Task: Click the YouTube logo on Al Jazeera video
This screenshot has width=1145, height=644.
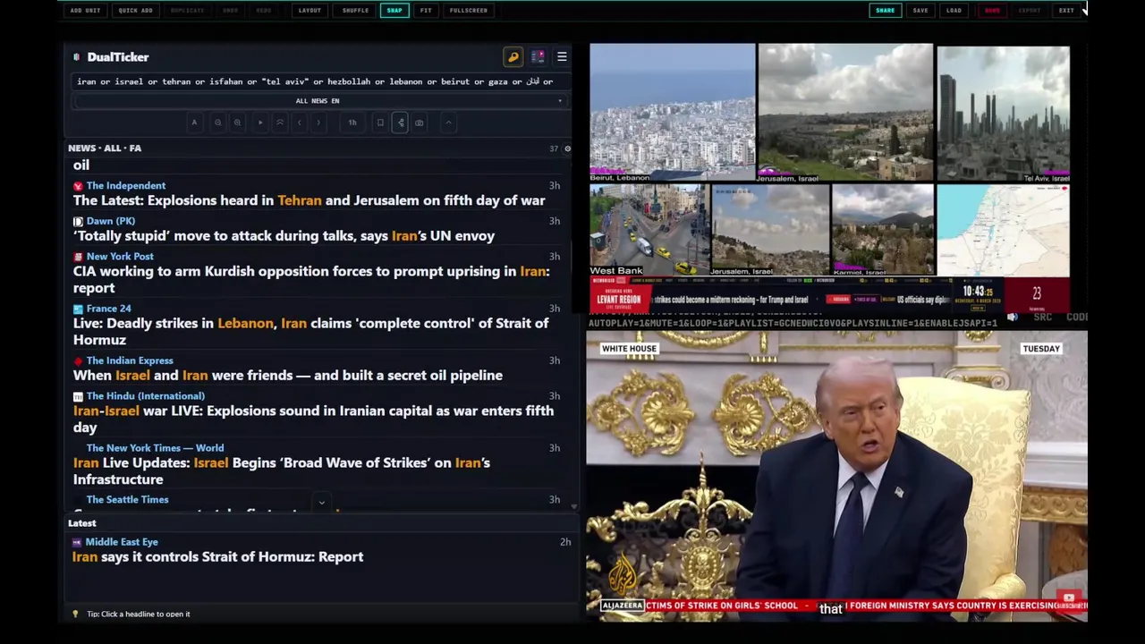Action: pos(1068,598)
